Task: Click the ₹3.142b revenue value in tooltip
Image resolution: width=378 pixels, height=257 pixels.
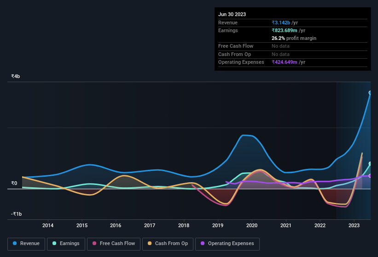Action: tap(281, 22)
